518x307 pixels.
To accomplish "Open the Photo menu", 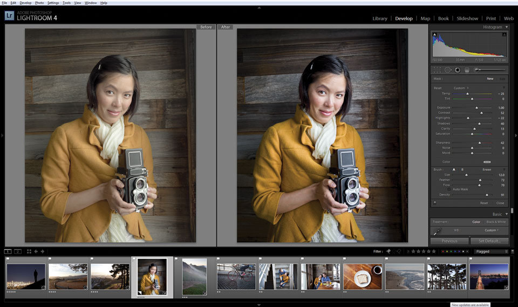I will 39,3.
